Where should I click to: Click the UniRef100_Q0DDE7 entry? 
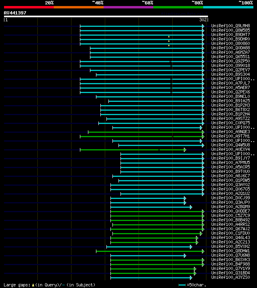(230, 211)
